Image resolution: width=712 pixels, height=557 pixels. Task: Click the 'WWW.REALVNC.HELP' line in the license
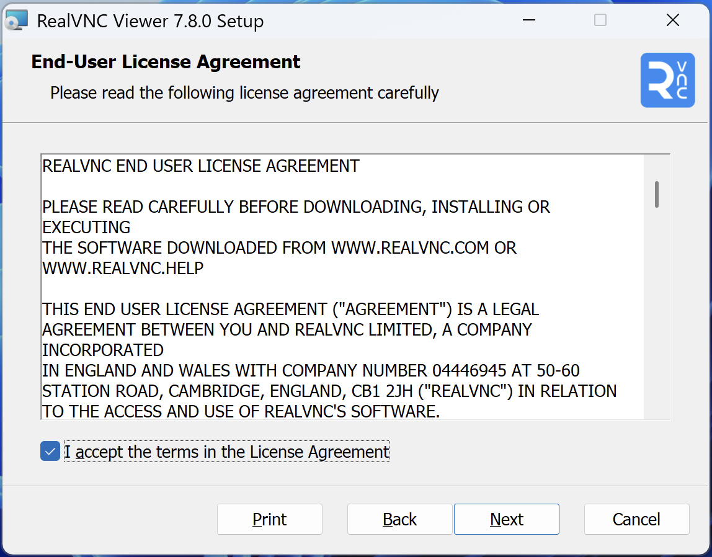point(123,269)
